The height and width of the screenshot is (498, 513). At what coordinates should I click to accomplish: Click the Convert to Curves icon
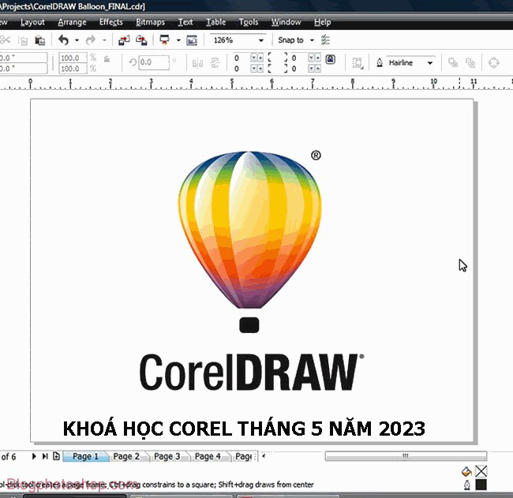click(x=494, y=62)
